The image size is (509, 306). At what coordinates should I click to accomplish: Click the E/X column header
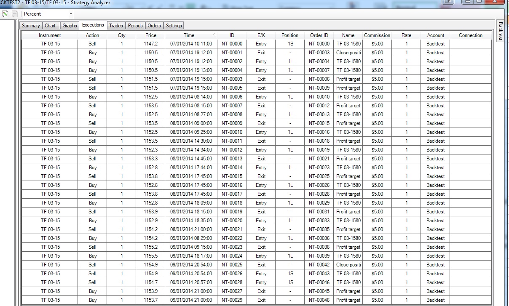[x=261, y=35]
